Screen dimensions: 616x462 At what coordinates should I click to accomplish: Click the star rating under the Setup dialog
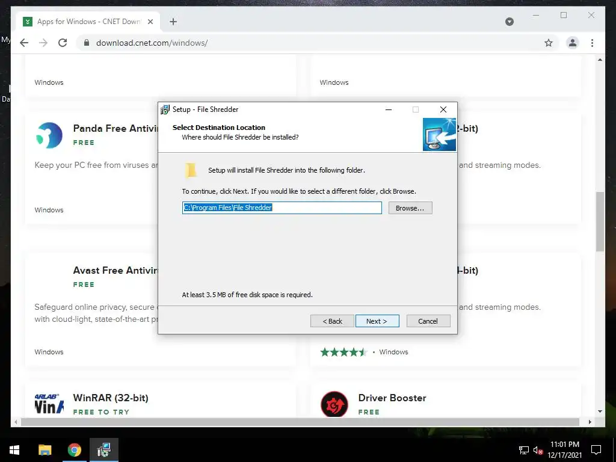tap(343, 352)
